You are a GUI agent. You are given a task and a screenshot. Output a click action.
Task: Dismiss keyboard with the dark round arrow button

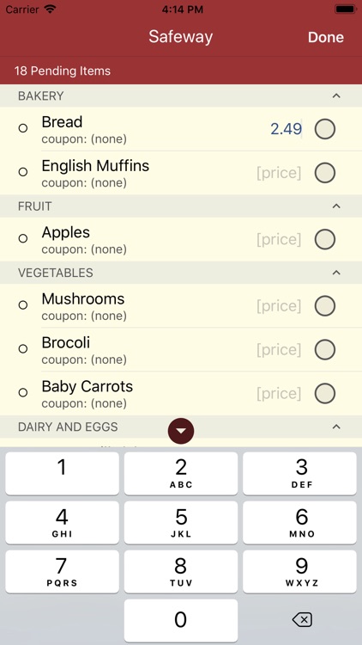pyautogui.click(x=181, y=431)
